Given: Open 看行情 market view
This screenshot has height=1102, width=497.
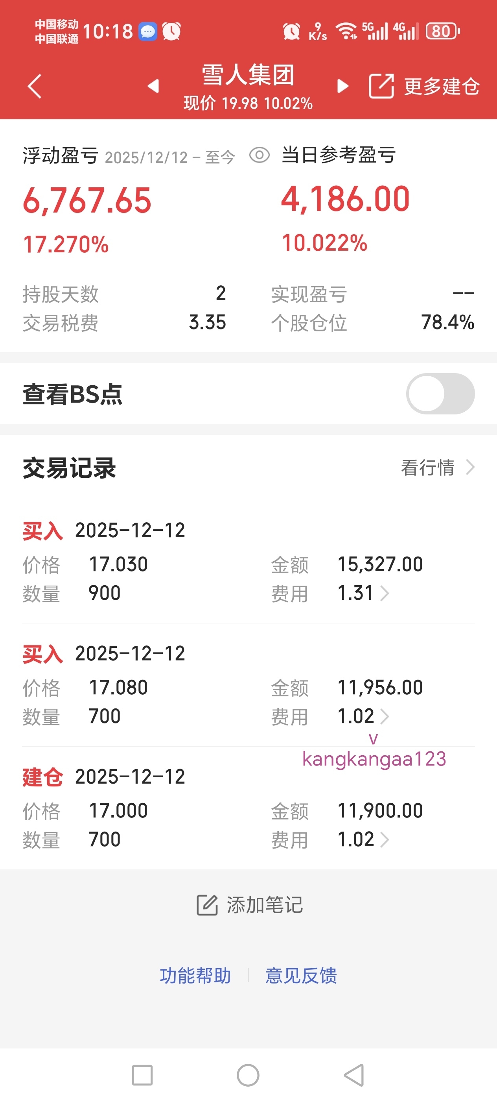Looking at the screenshot, I should 438,467.
